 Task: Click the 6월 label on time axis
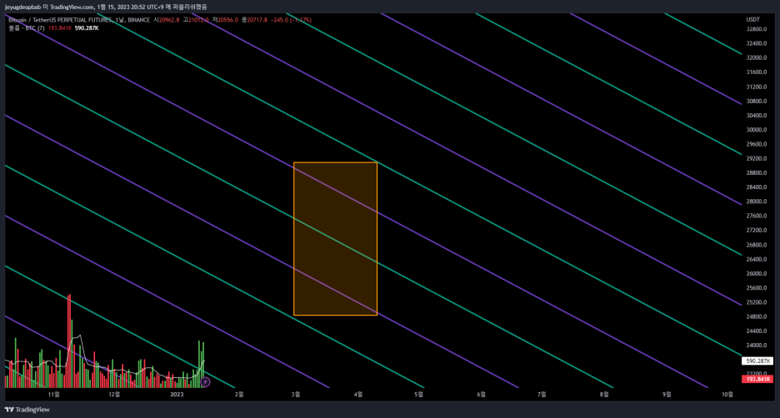[x=481, y=394]
